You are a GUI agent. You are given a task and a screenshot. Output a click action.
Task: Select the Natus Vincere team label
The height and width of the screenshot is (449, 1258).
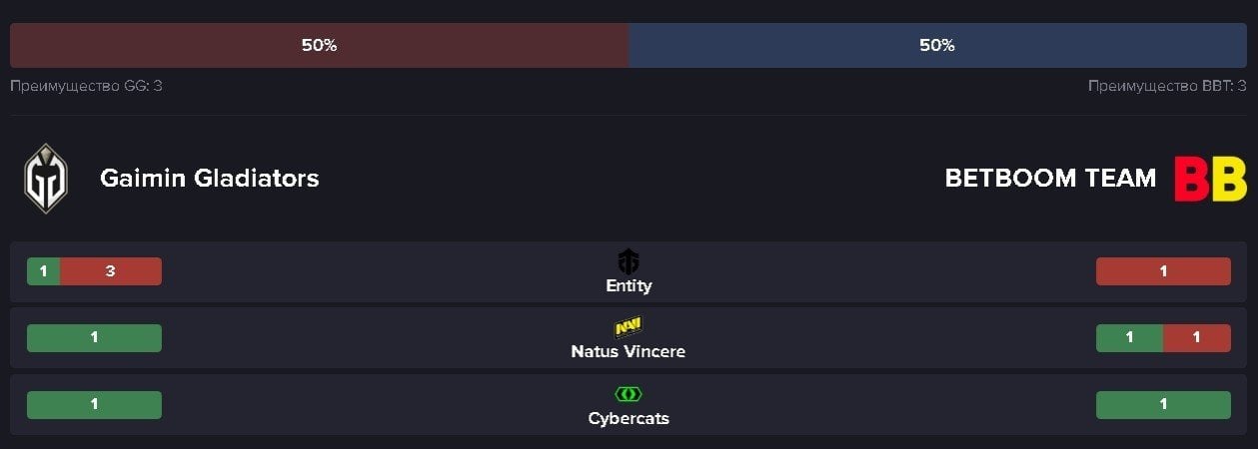pos(629,351)
